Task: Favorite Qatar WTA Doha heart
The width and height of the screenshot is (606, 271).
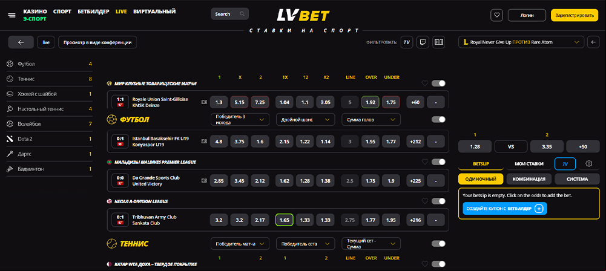Action: click(x=425, y=264)
